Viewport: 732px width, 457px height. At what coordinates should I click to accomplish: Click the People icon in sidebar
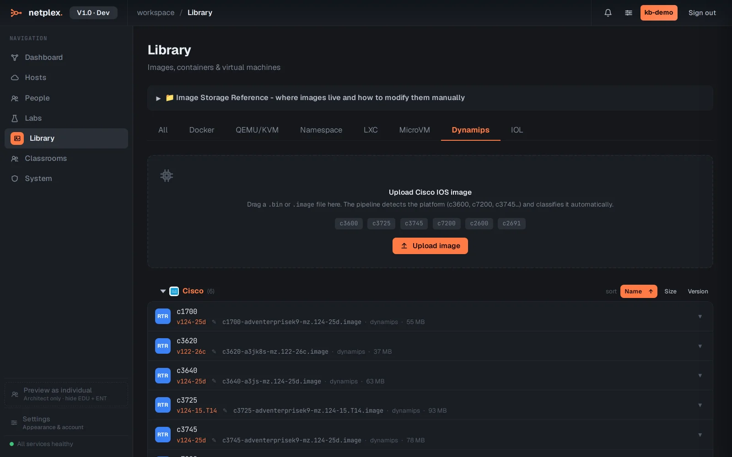15,98
